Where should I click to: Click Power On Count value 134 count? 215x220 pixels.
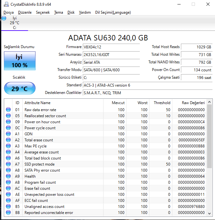[197, 70]
